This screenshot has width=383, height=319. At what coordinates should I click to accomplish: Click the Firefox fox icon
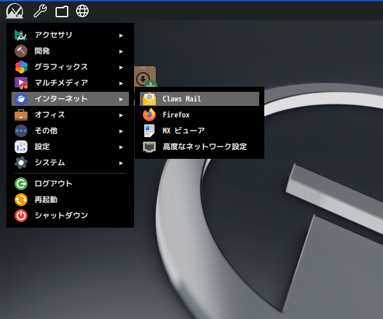click(x=149, y=115)
